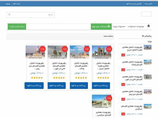Click the red ویژه badge on ناجی در خون card
The width and height of the screenshot is (158, 118).
click(65, 49)
